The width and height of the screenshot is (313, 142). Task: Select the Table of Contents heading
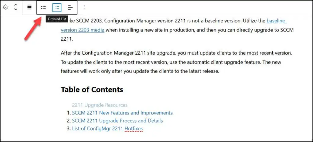[x=92, y=89]
